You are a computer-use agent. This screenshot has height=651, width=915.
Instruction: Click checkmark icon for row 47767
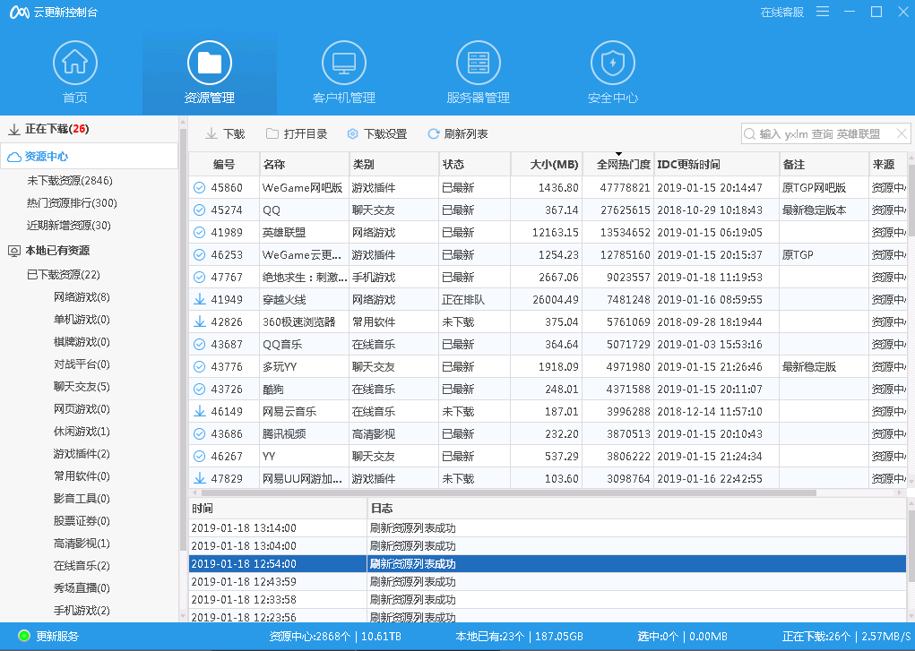200,277
